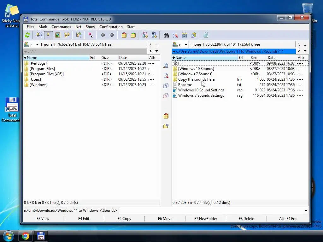Click the Alt+F4 Exit button
Screen dimensions: 323x242
click(288, 219)
